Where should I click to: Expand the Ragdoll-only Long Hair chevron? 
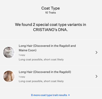point(96,76)
